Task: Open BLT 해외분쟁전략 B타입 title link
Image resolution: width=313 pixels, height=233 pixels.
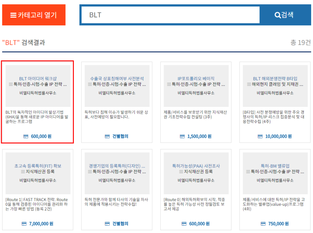Action: (275, 78)
